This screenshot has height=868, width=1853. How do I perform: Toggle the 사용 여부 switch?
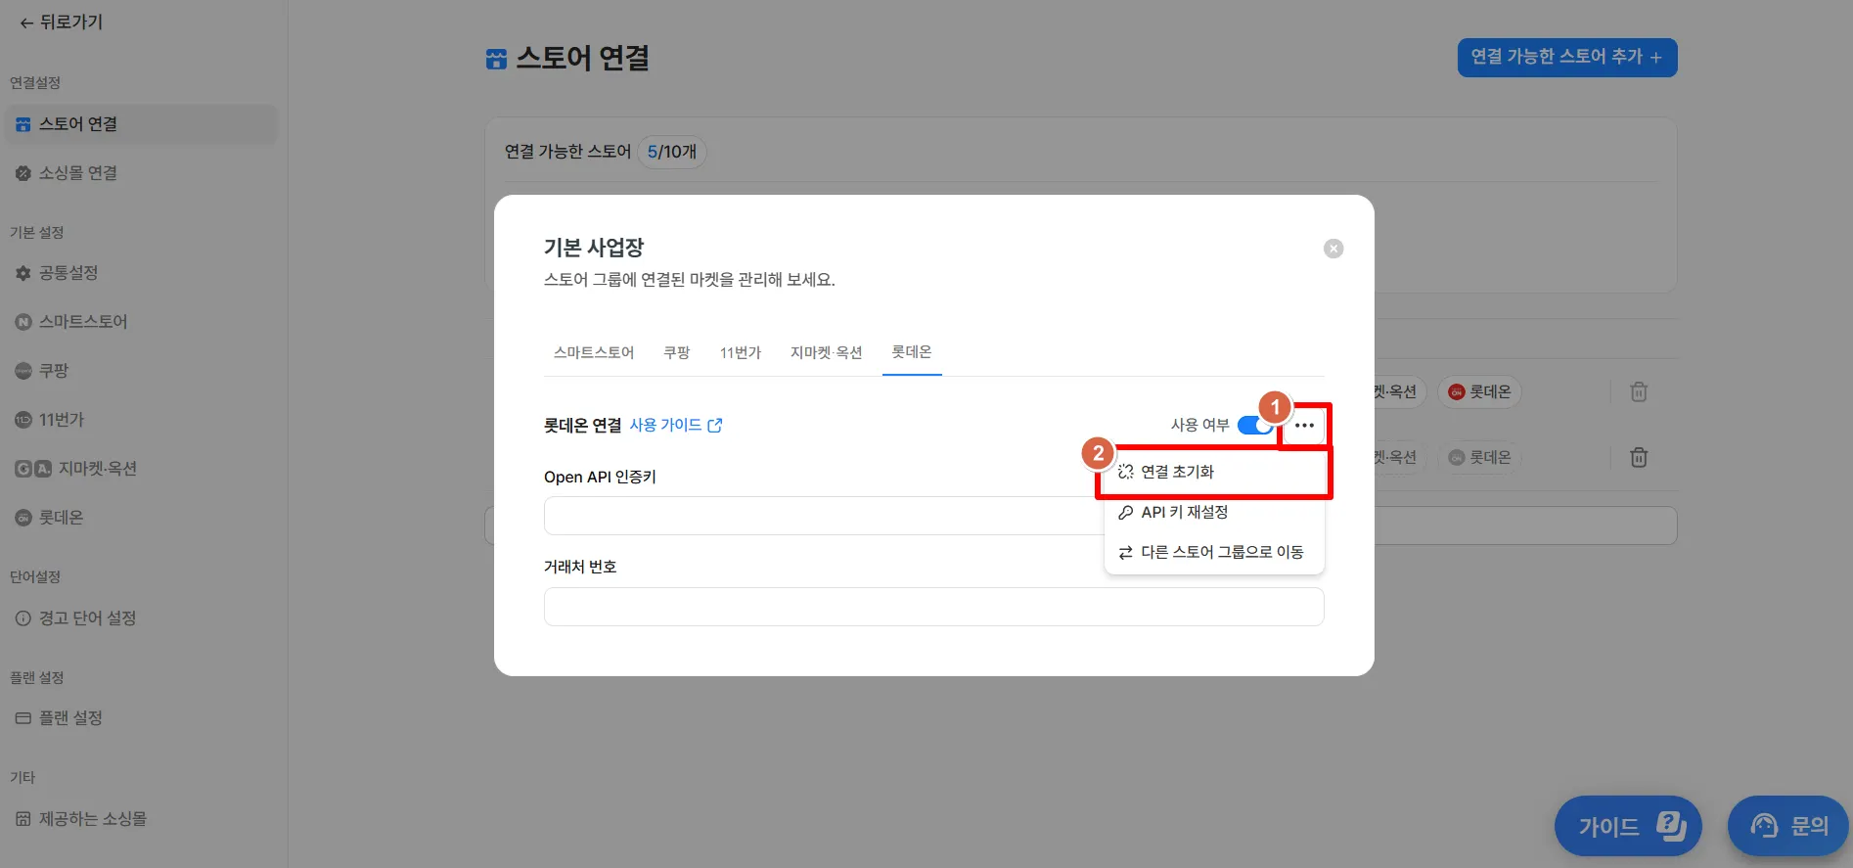1255,425
